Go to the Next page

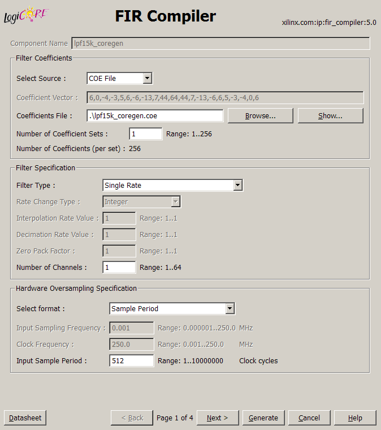pyautogui.click(x=218, y=418)
